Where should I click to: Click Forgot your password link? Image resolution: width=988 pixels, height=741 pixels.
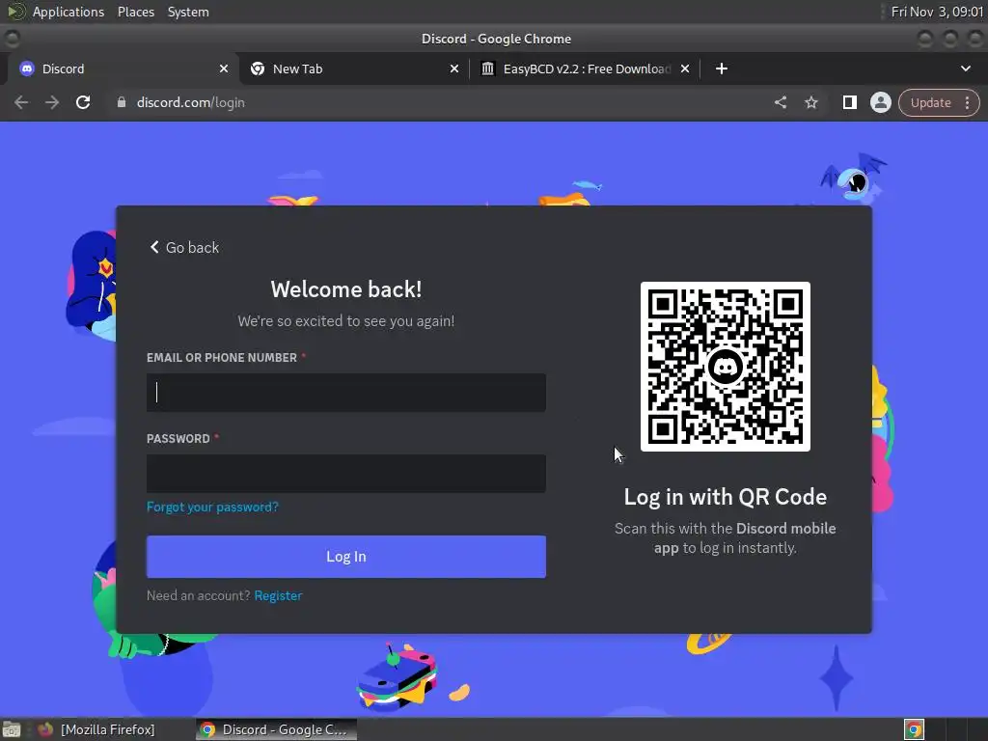coord(212,508)
